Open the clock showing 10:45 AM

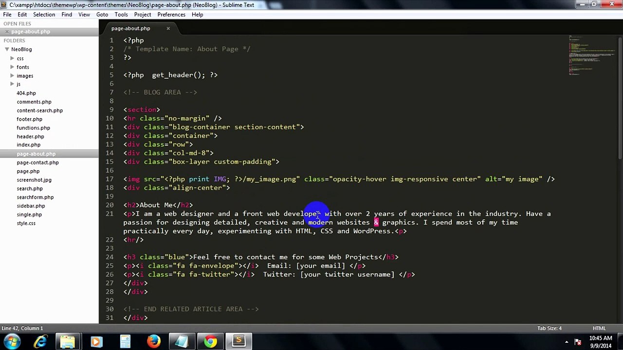(x=600, y=342)
